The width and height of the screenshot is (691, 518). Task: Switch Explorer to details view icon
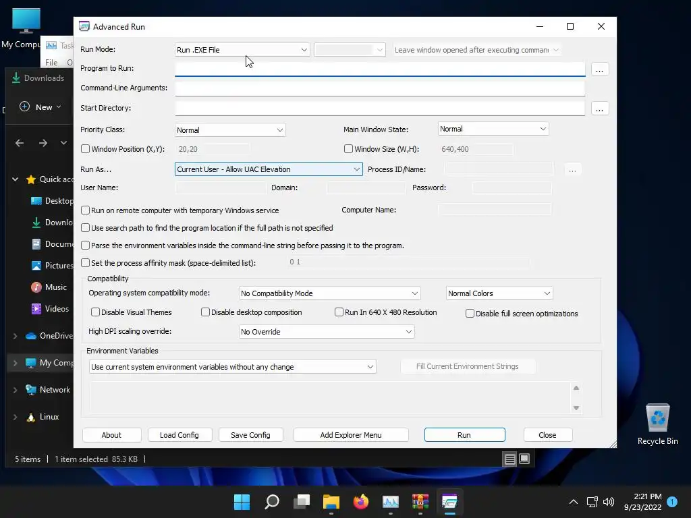point(510,459)
